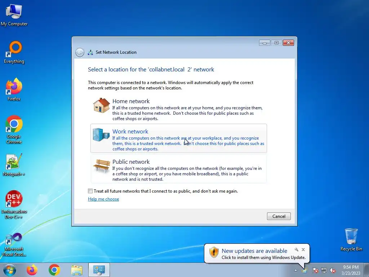369x277 pixels.
Task: Click the wrench icon in the update balloon
Action: (297, 250)
